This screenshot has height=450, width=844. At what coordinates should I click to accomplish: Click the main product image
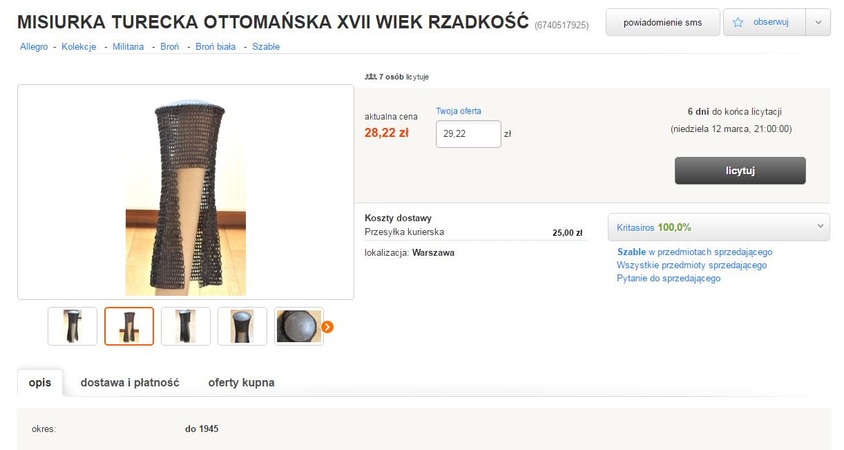click(x=186, y=192)
